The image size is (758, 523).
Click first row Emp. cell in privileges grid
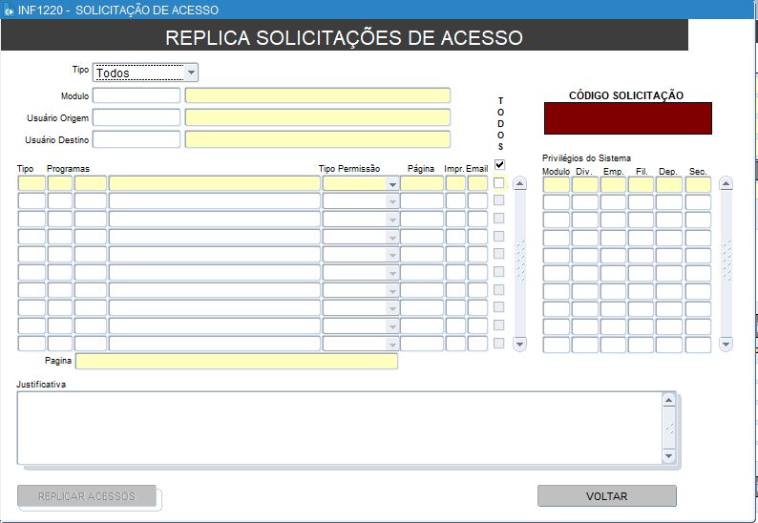pos(613,184)
